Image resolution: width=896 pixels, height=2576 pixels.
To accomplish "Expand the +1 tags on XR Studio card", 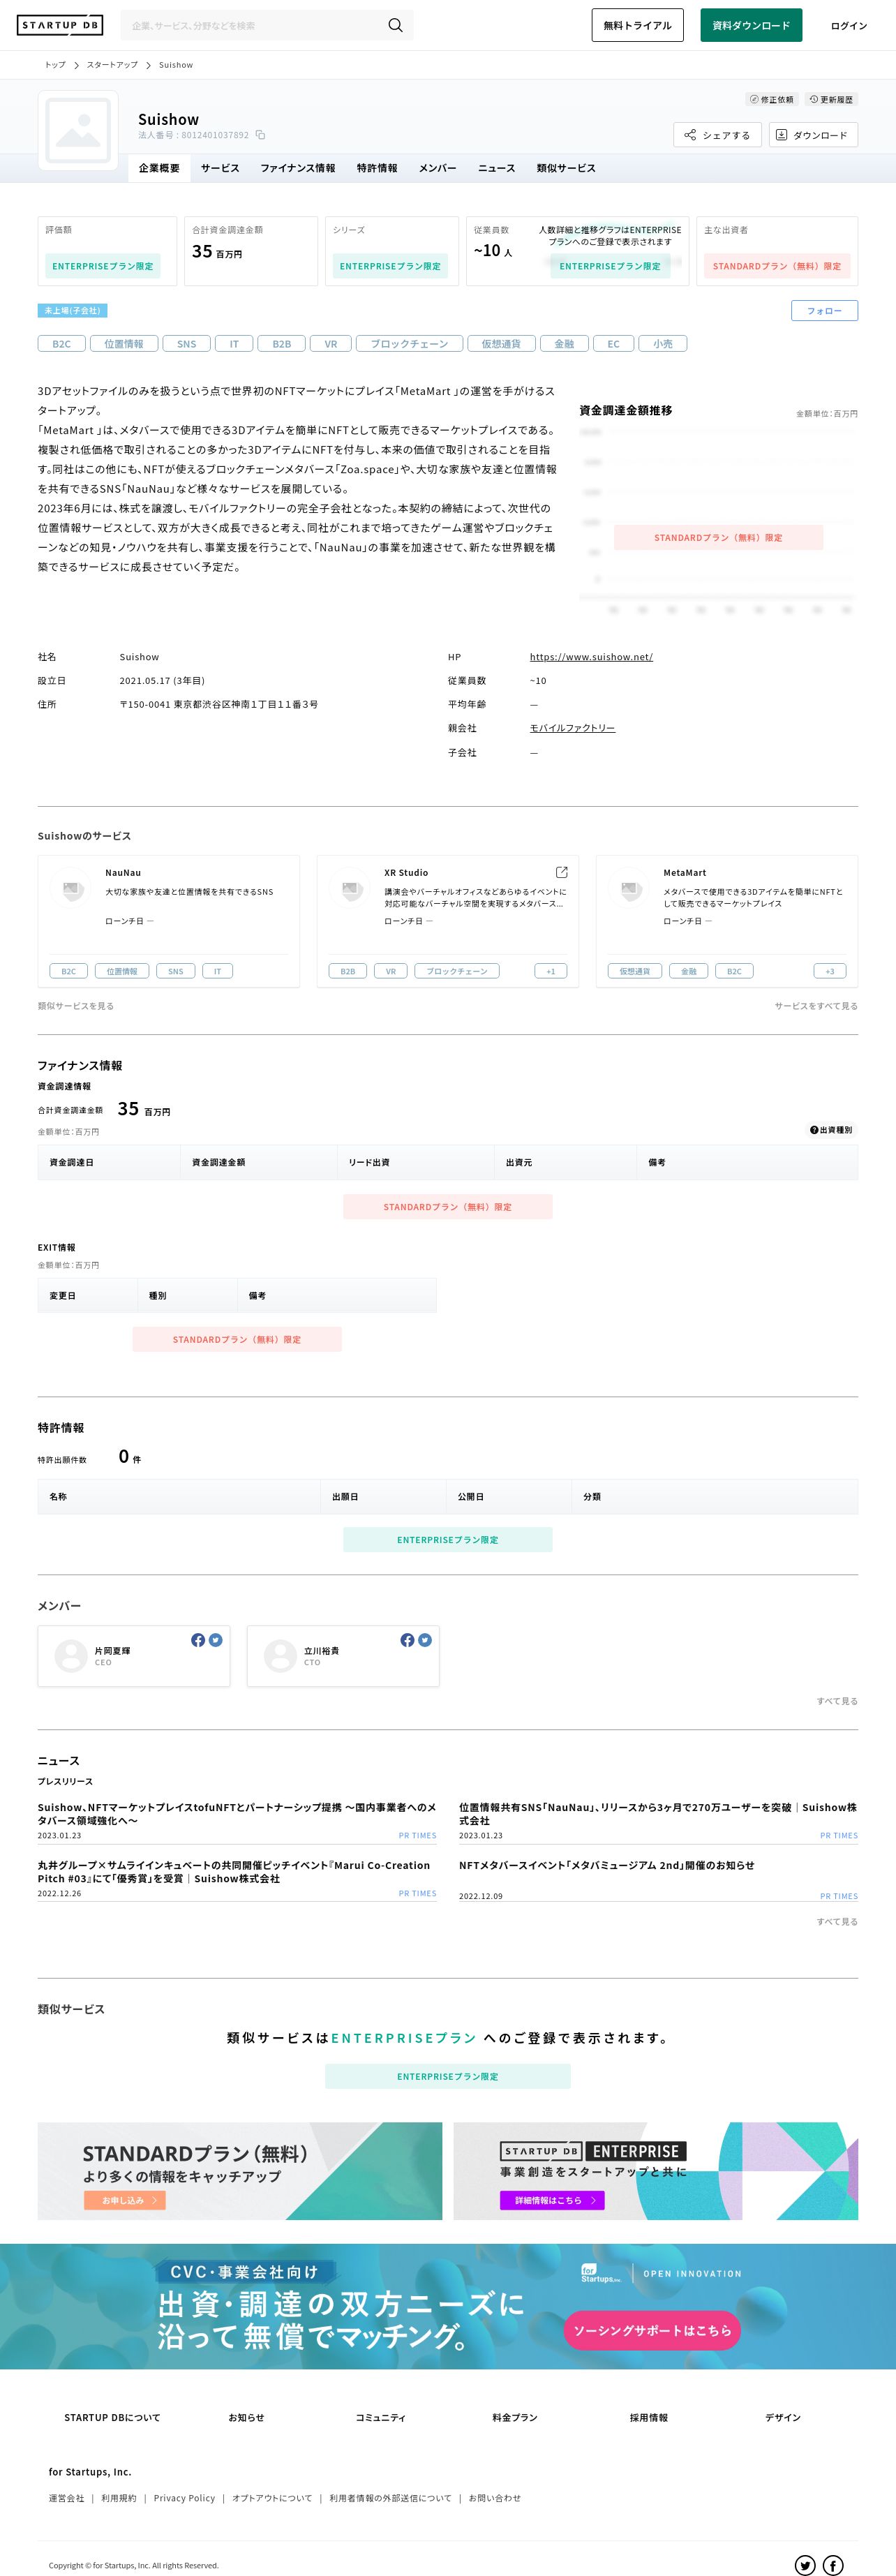I will (551, 971).
